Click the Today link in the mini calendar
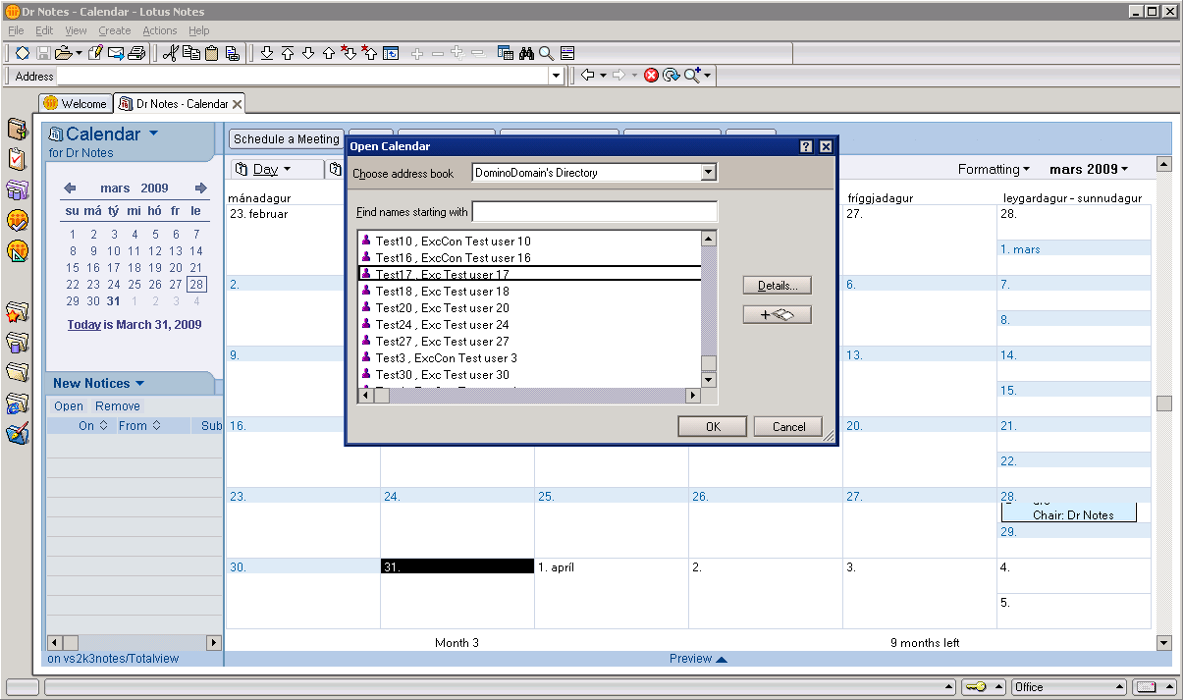The image size is (1183, 700). coord(84,325)
